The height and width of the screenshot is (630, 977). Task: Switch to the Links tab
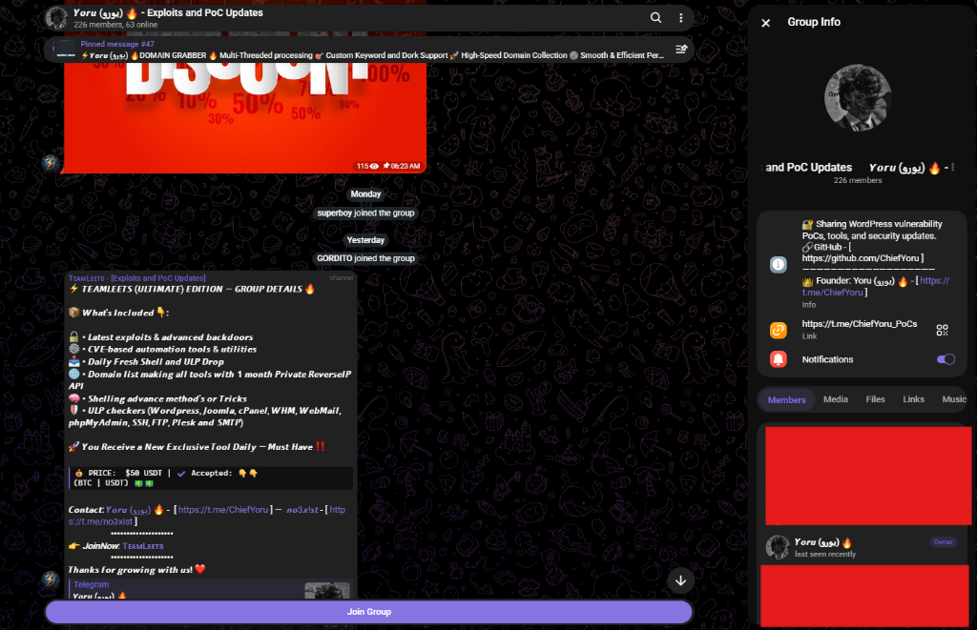click(913, 399)
